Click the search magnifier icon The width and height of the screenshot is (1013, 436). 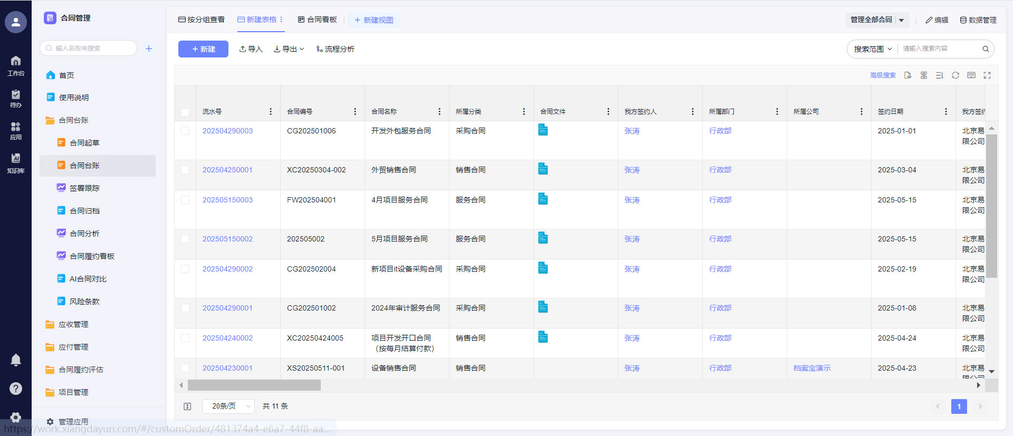(x=985, y=49)
